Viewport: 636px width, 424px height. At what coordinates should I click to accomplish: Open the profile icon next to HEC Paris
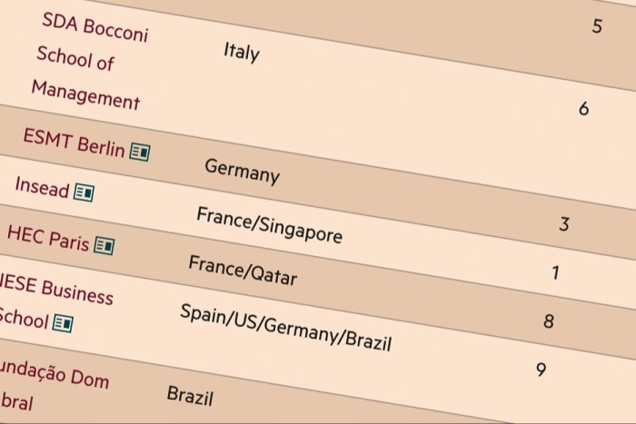pyautogui.click(x=104, y=245)
